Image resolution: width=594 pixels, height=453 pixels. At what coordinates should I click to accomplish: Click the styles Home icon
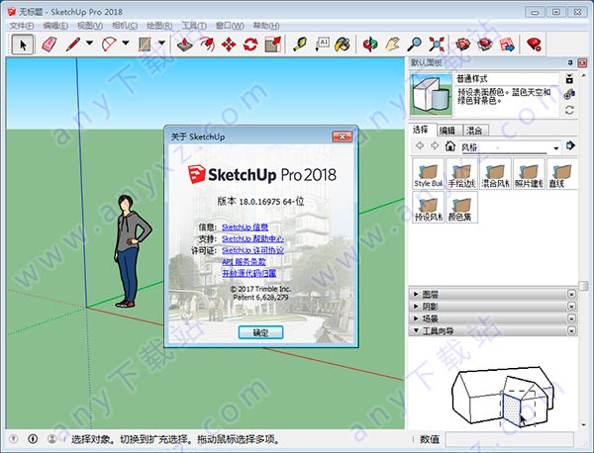coord(449,146)
